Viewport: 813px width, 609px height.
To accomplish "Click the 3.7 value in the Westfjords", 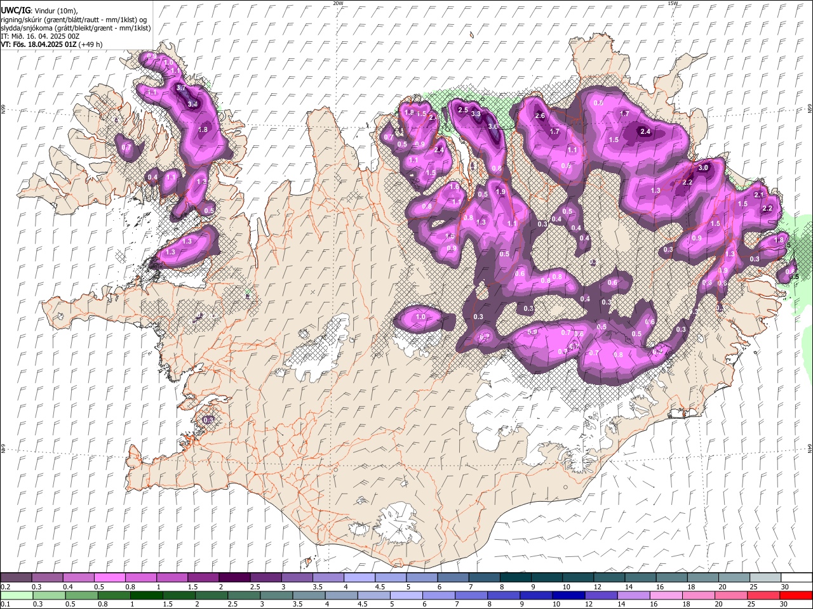I will click(180, 88).
